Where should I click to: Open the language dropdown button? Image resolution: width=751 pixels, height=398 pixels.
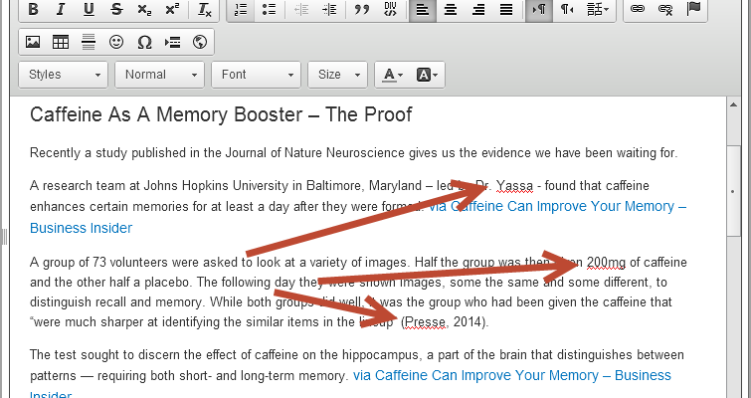click(598, 9)
